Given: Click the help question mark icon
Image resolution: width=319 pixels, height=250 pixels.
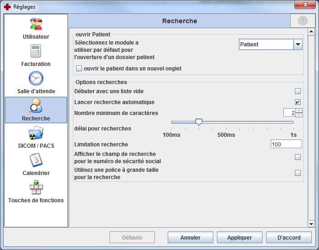Looking at the screenshot, I should click(x=303, y=21).
